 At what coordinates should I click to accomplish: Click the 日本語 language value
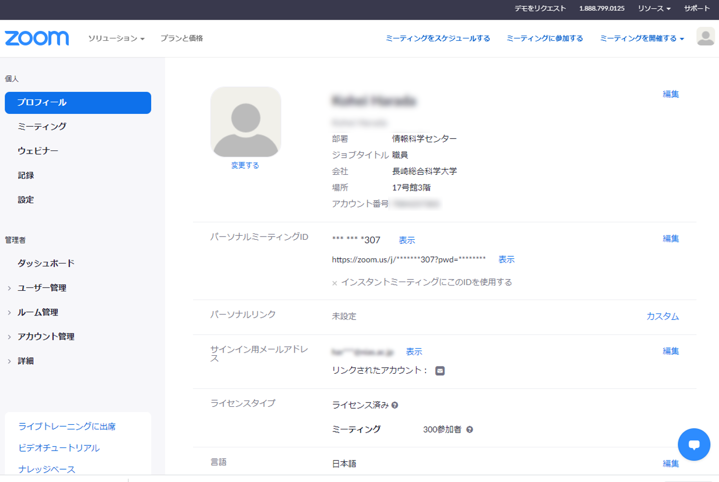[344, 464]
